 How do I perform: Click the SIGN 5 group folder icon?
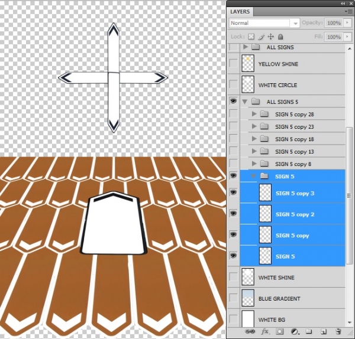(264, 176)
